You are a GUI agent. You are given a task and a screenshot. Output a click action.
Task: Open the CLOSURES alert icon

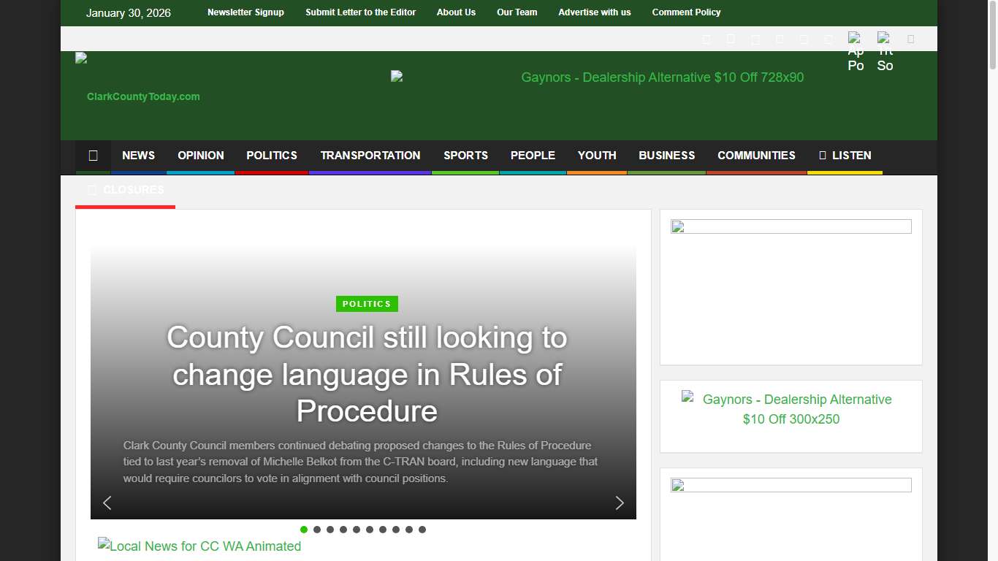[91, 189]
